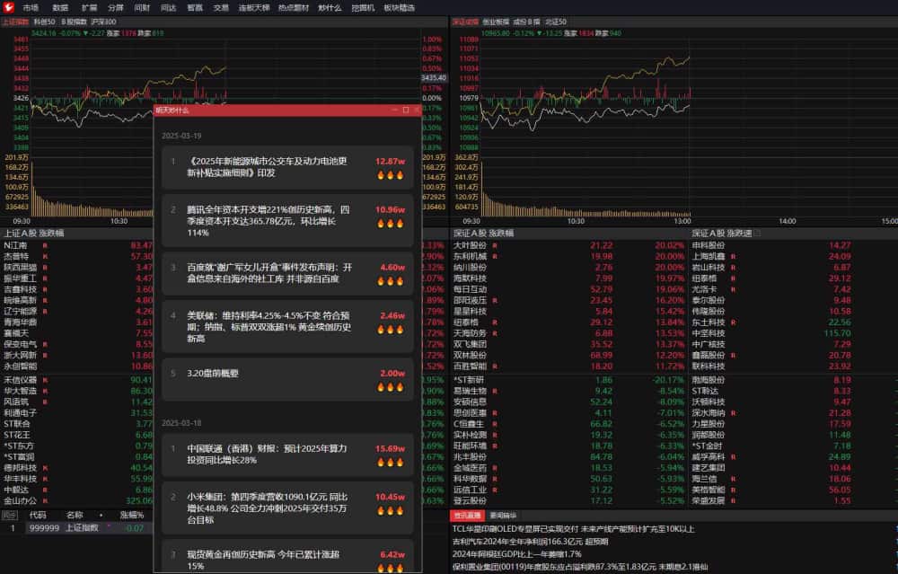Image resolution: width=898 pixels, height=574 pixels.
Task: Open the 连板天梯 menu item
Action: pyautogui.click(x=254, y=8)
